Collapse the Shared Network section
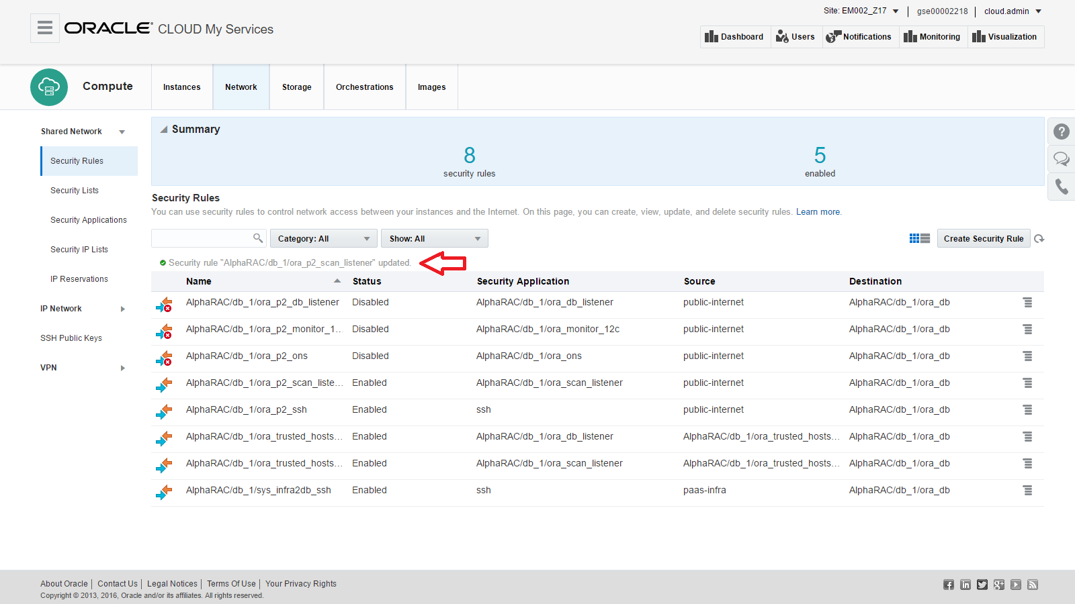 pos(122,132)
